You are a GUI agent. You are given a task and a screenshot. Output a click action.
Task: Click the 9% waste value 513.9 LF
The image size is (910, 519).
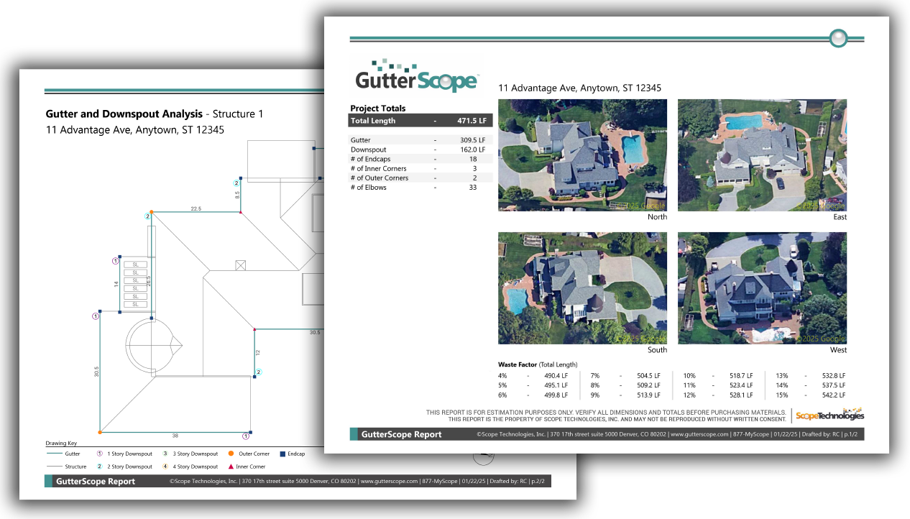point(648,395)
